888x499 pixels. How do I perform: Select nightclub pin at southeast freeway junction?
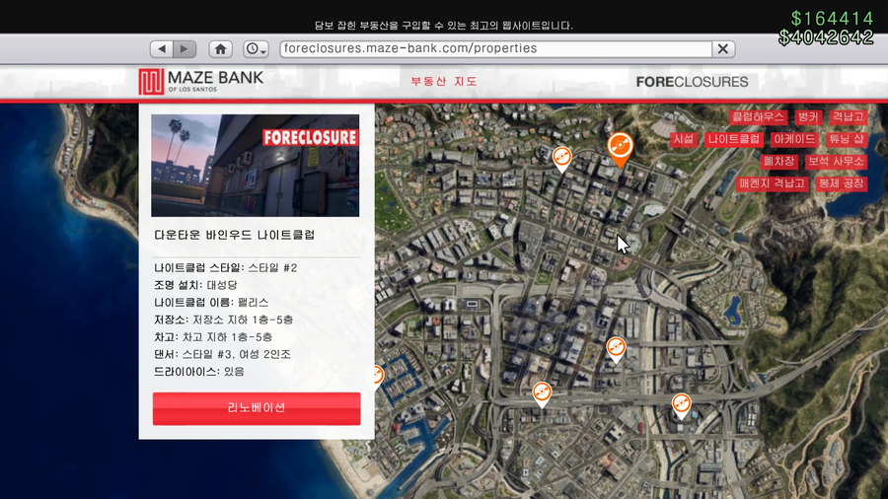coord(681,405)
